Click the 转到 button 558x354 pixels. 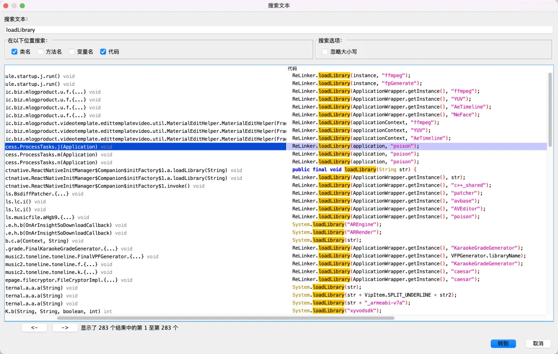click(503, 343)
